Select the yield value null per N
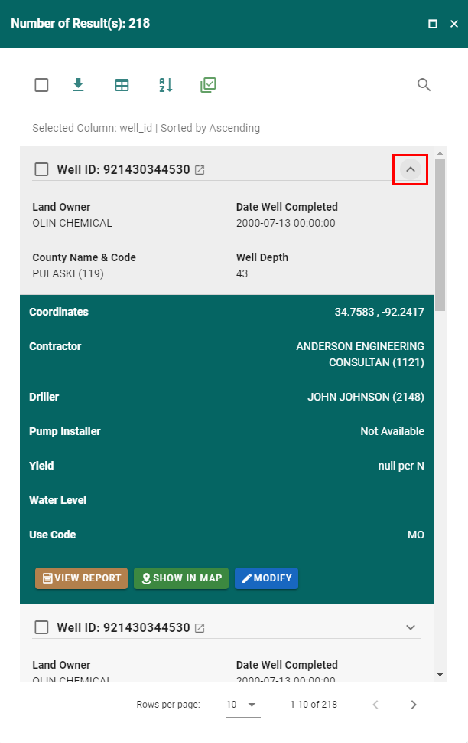This screenshot has height=743, width=468. [401, 466]
